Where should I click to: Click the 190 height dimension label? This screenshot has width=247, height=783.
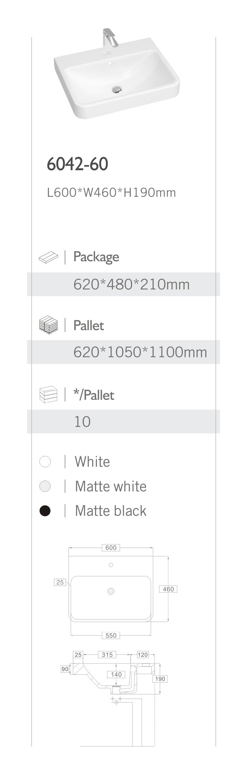(x=160, y=679)
